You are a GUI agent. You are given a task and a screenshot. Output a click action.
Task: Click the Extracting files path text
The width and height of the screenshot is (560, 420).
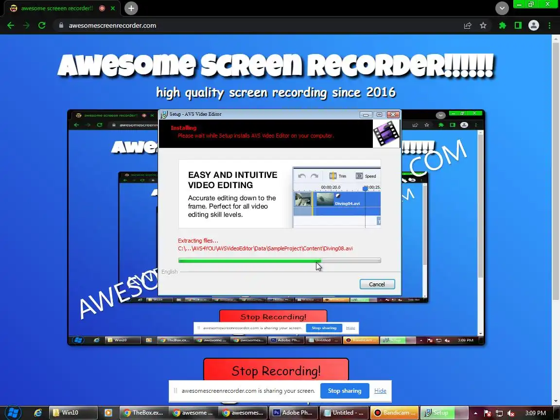[265, 248]
